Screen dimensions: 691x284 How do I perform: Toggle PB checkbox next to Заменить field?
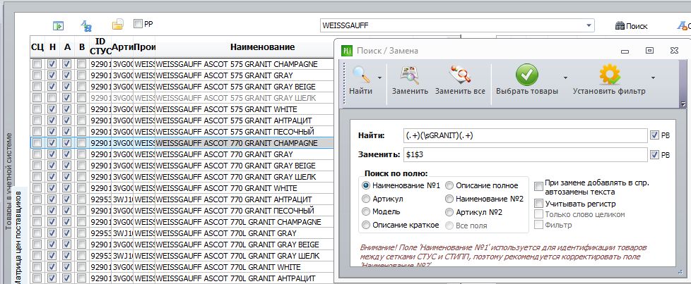pos(654,154)
